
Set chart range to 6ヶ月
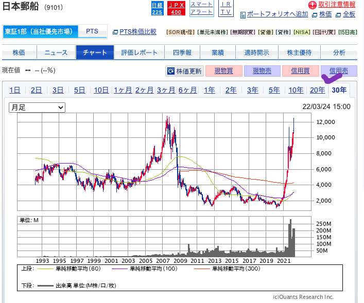coord(187,90)
